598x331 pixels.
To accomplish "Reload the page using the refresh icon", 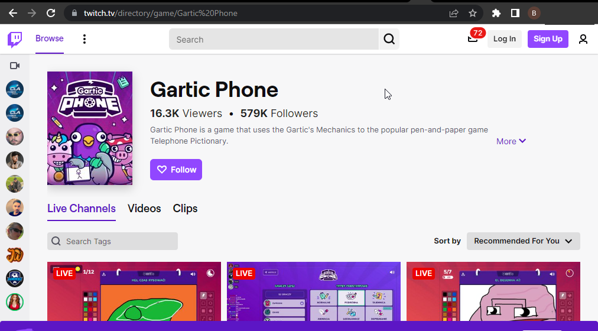I will click(x=51, y=14).
